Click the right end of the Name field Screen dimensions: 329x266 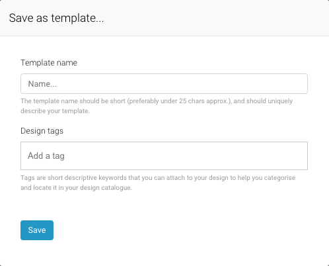pyautogui.click(x=295, y=83)
